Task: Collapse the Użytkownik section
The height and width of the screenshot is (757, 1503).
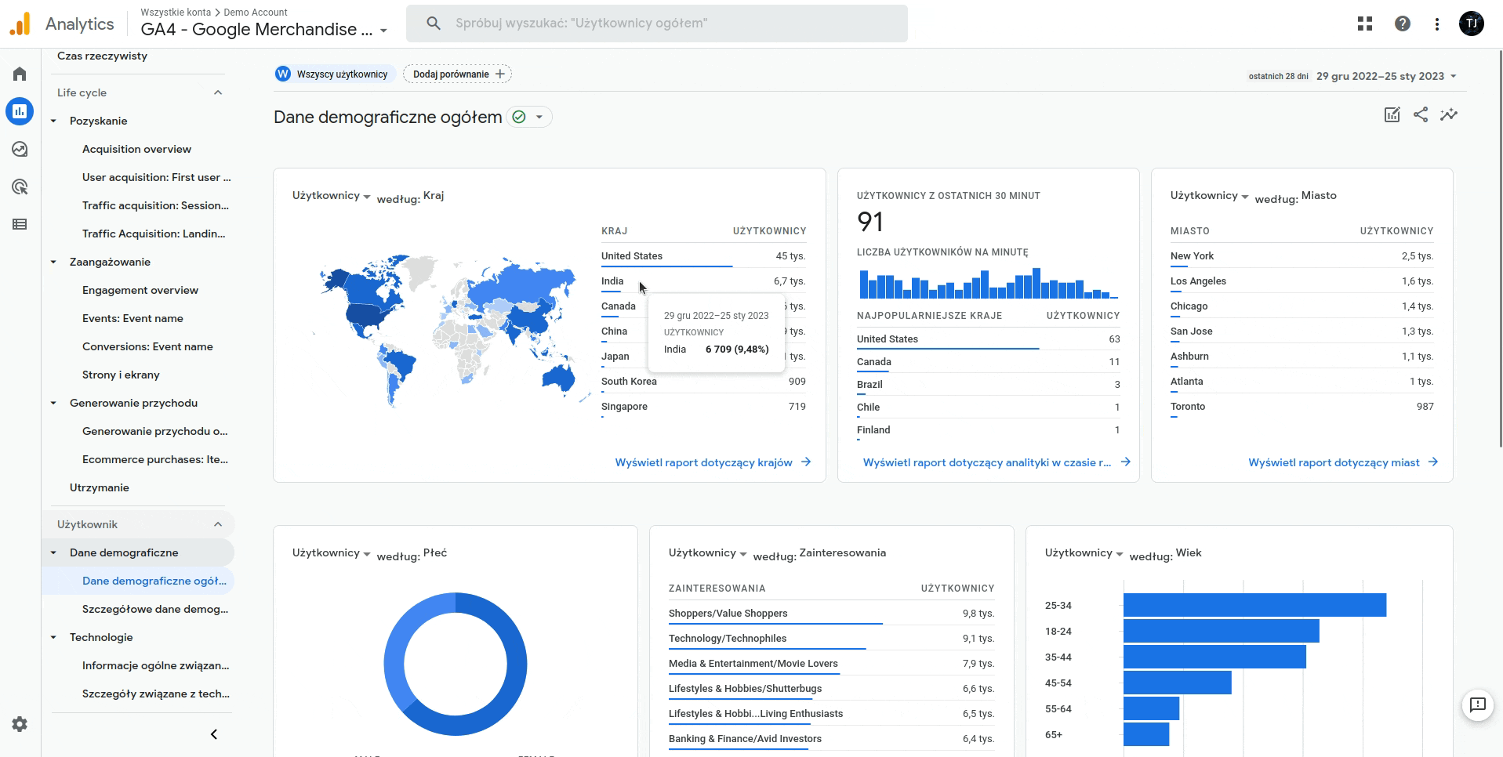Action: 218,524
